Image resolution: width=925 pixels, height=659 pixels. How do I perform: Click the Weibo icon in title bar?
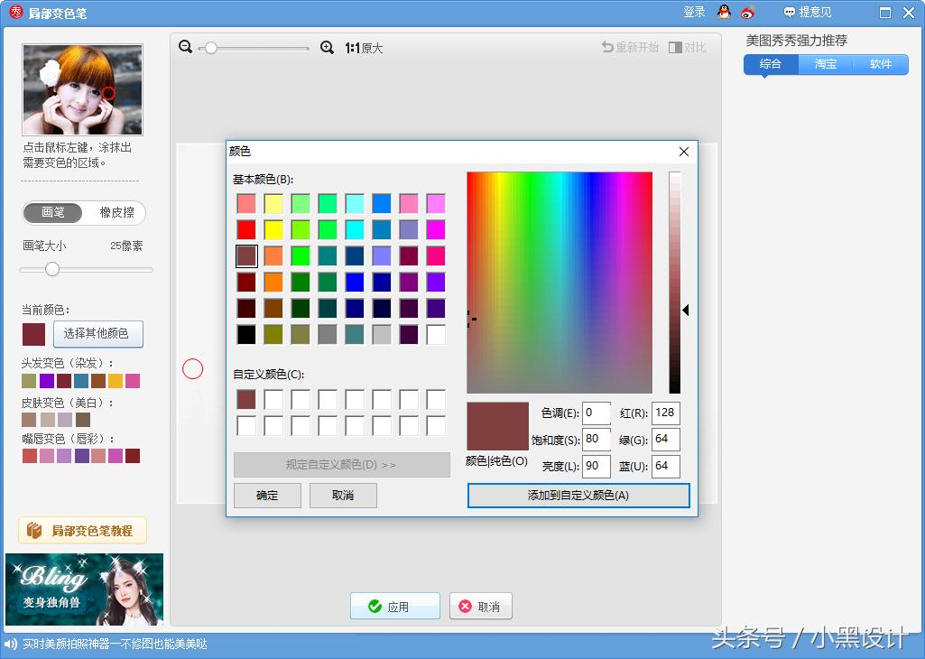click(x=747, y=13)
